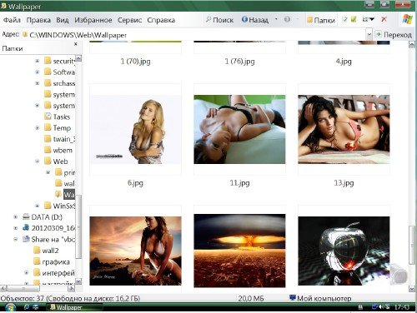Click the Windows flag logo icon
Image resolution: width=417 pixels, height=313 pixels.
(x=407, y=19)
